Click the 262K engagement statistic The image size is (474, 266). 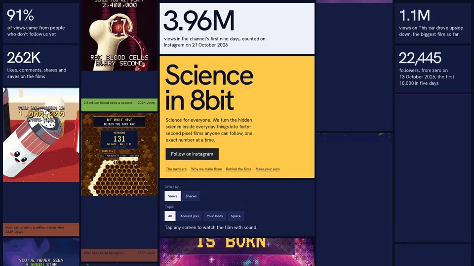[x=41, y=66]
